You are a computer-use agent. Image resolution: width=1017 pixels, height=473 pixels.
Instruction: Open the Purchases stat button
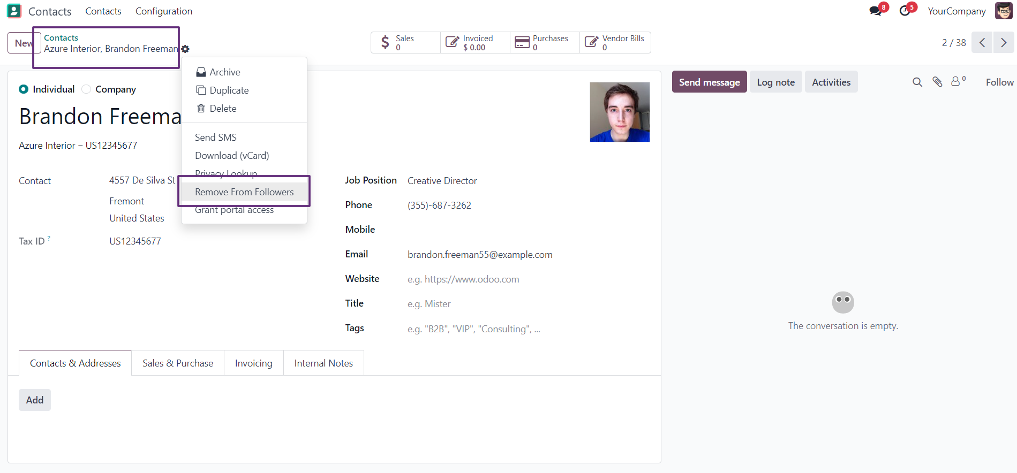[x=545, y=43]
